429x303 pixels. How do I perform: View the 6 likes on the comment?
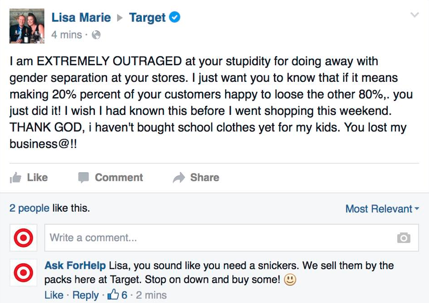tap(118, 295)
